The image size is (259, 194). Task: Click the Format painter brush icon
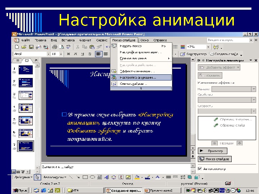pos(99,47)
